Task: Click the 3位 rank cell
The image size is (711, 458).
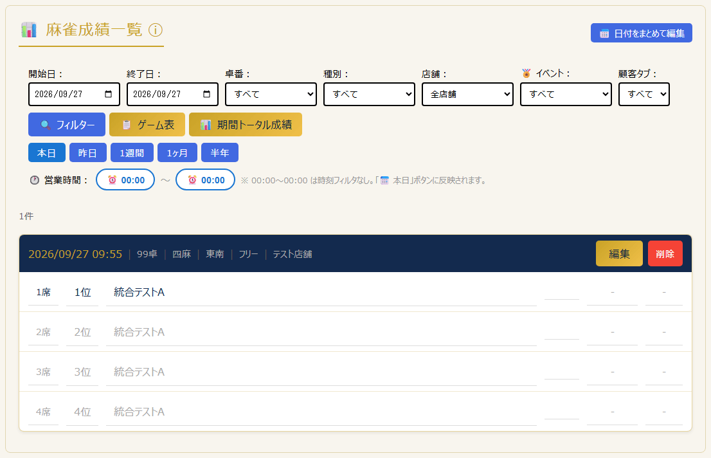Action: click(x=82, y=372)
